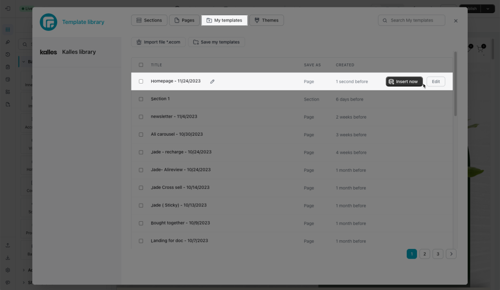Open the history clock icon in sidebar
Screen dimensions: 500x290
coord(8,55)
